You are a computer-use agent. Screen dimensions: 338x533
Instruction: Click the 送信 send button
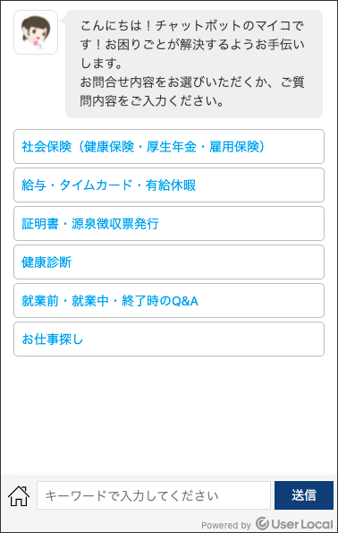coord(304,495)
